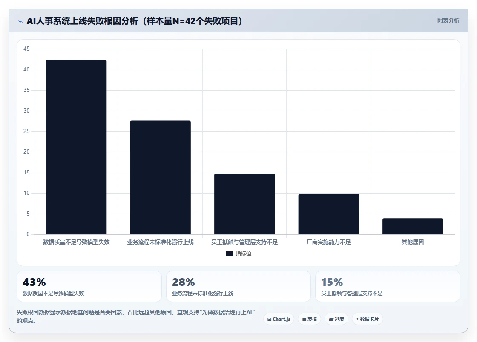This screenshot has height=342, width=477.
Task: Click the 业务流程未标准化强行上线 card caption
Action: click(x=203, y=294)
